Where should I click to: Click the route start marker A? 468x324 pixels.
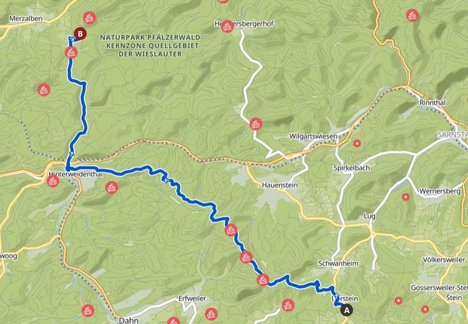[x=346, y=310]
